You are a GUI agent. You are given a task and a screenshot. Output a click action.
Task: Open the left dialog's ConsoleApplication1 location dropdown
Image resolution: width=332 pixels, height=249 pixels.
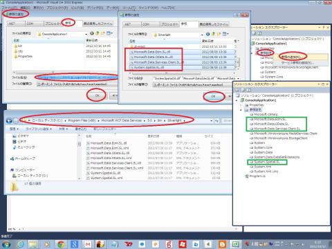[x=86, y=34]
